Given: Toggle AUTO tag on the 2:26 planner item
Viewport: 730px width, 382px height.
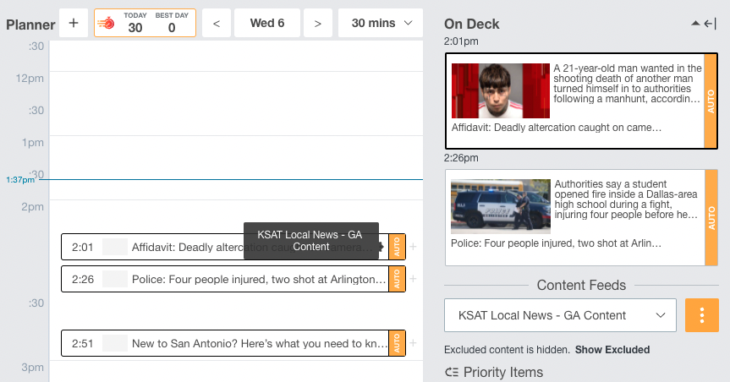Looking at the screenshot, I should pyautogui.click(x=397, y=279).
